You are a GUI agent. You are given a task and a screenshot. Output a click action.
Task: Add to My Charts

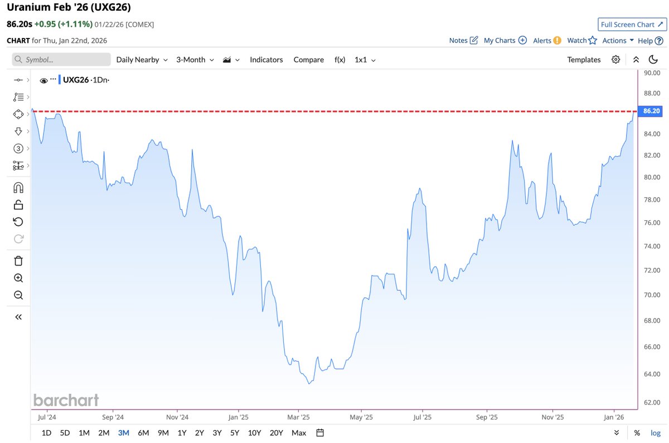pyautogui.click(x=505, y=40)
